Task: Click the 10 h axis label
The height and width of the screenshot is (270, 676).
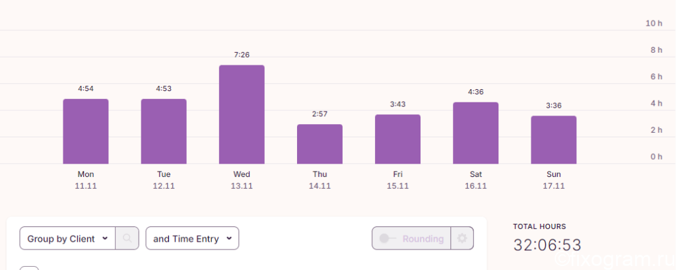Action: [x=654, y=23]
